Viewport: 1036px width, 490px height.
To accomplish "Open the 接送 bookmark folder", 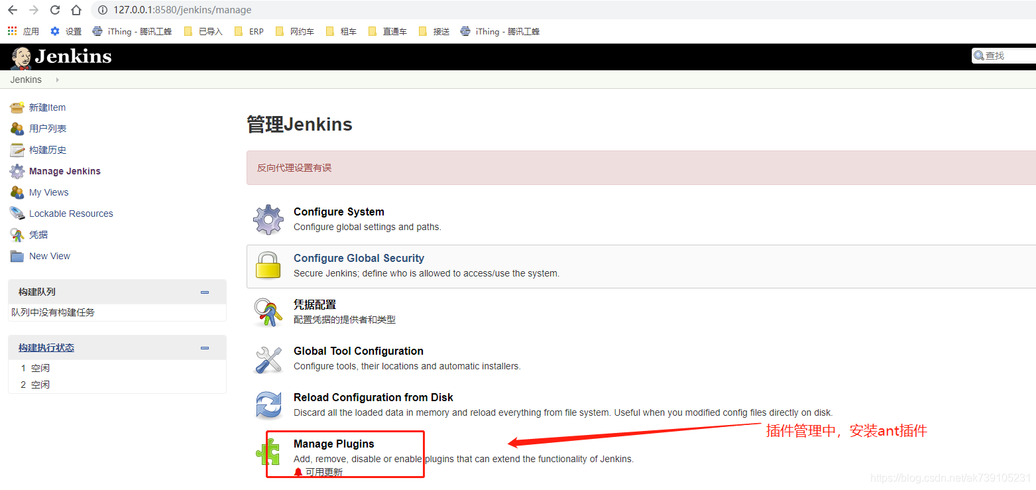I will pos(433,31).
